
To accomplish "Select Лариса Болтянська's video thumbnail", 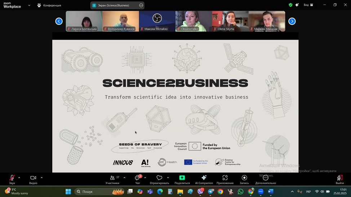I will point(84,21).
